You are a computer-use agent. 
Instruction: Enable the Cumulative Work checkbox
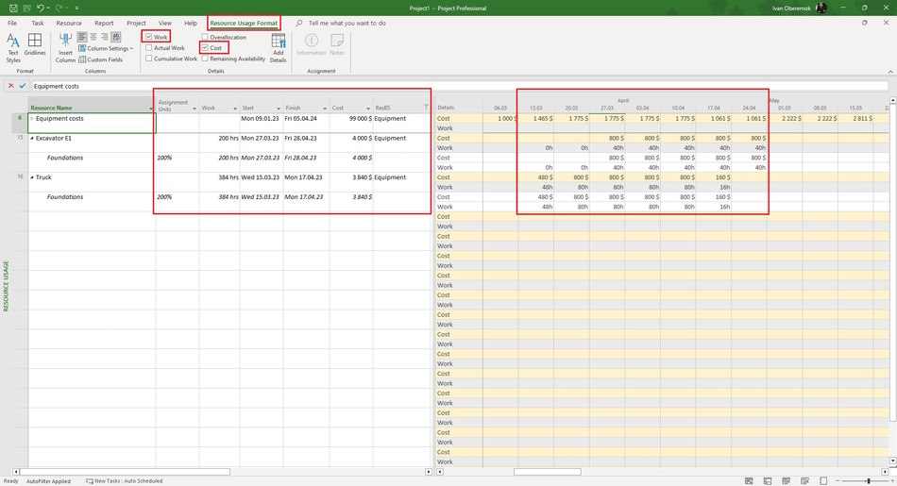pos(149,59)
